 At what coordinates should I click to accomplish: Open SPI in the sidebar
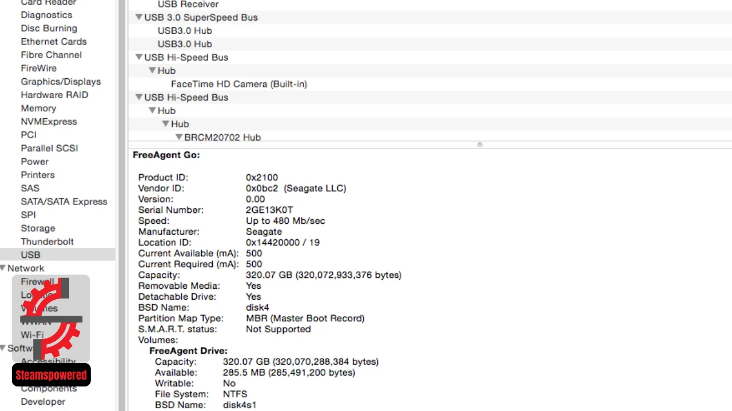[x=28, y=215]
